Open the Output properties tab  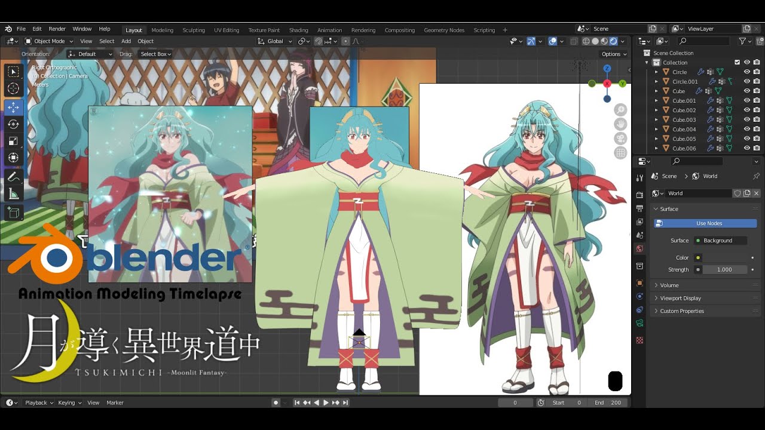pyautogui.click(x=639, y=208)
